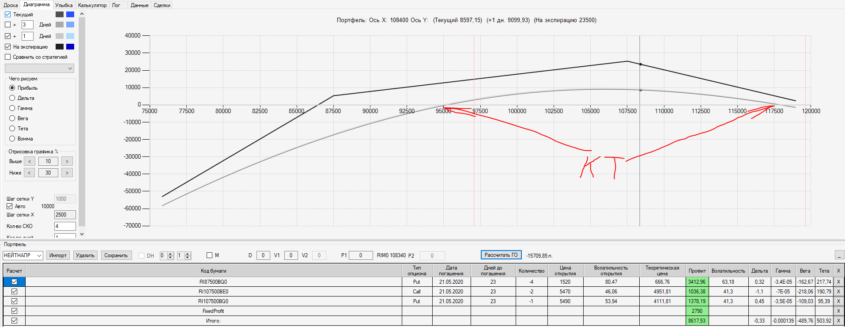
Task: Click the Импорт button
Action: [58, 255]
